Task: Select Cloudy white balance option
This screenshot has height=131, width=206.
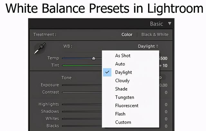Action: [x=122, y=80]
